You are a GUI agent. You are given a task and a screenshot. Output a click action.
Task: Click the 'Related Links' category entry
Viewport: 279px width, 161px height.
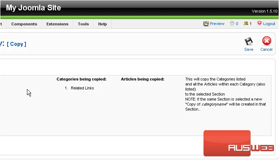pyautogui.click(x=82, y=88)
